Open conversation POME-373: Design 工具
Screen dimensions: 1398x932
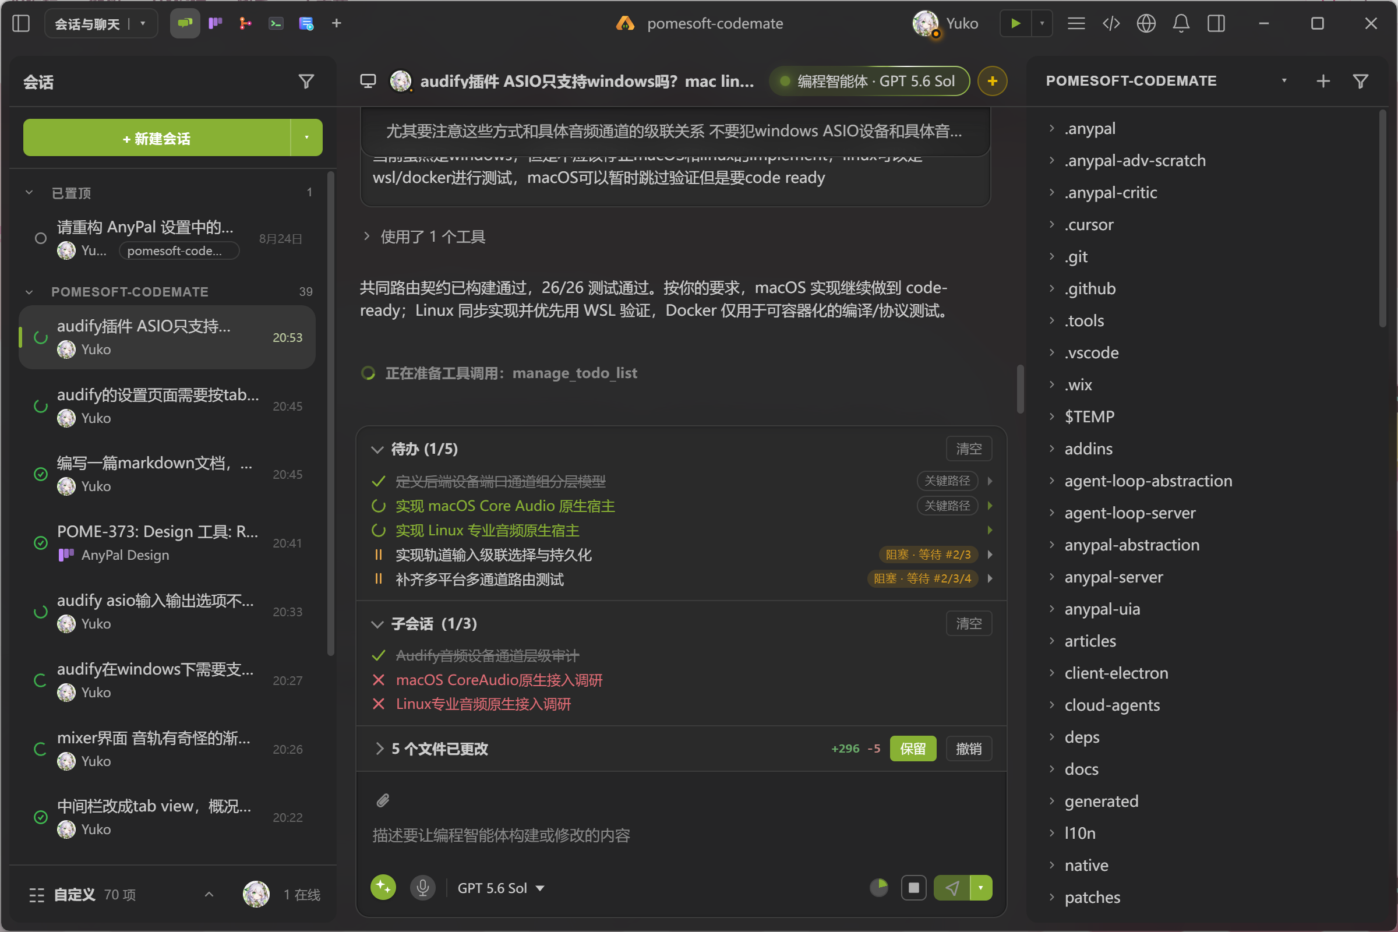167,543
